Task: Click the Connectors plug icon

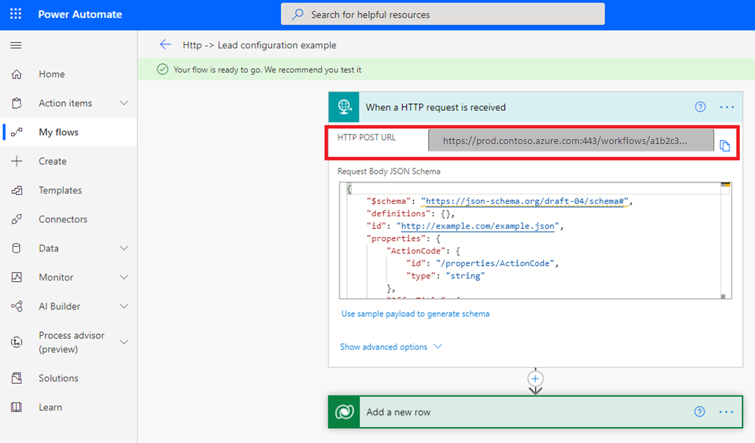Action: pyautogui.click(x=17, y=219)
